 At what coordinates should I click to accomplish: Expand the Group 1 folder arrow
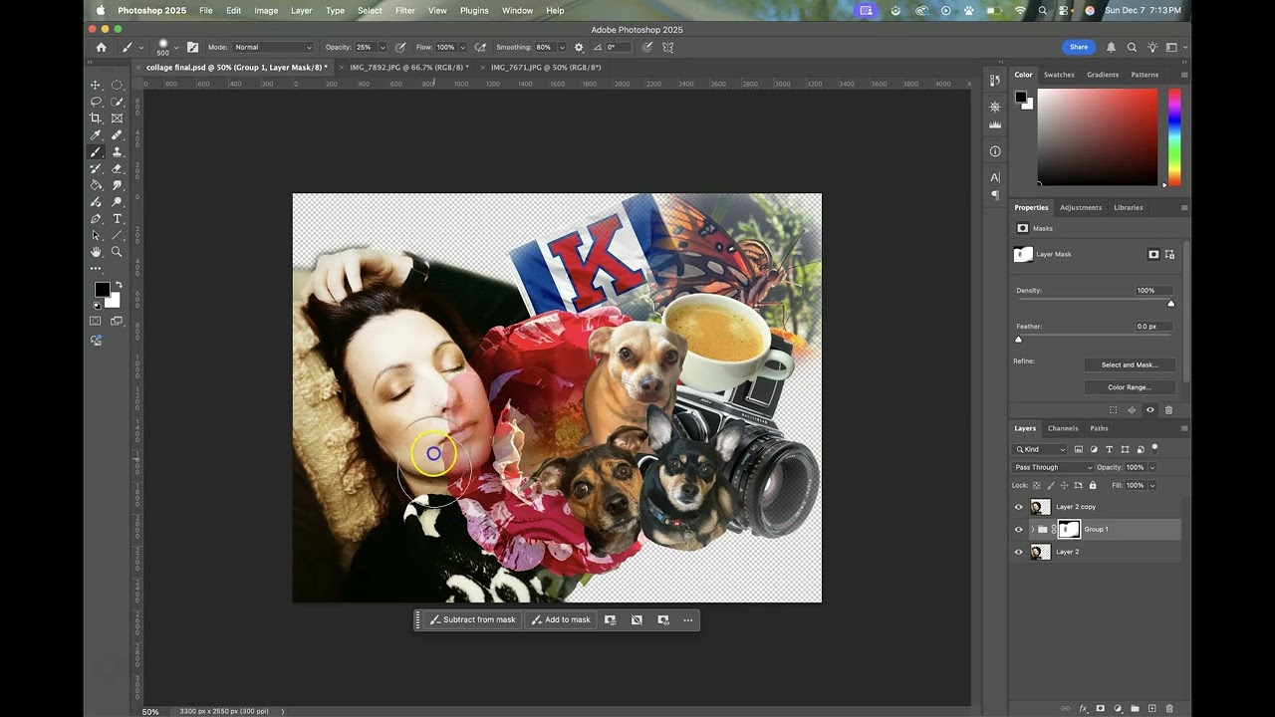click(1032, 529)
